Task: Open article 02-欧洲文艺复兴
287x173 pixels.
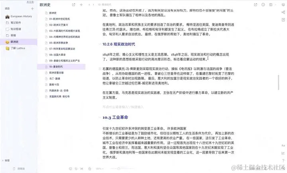Action: 57,25
